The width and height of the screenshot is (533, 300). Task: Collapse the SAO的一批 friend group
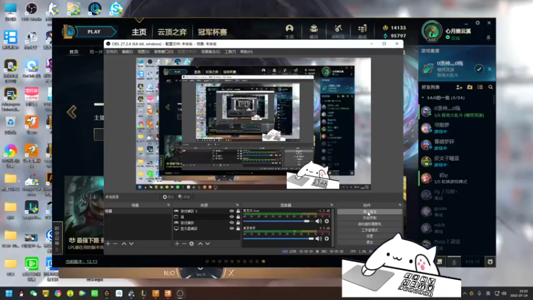[x=423, y=97]
